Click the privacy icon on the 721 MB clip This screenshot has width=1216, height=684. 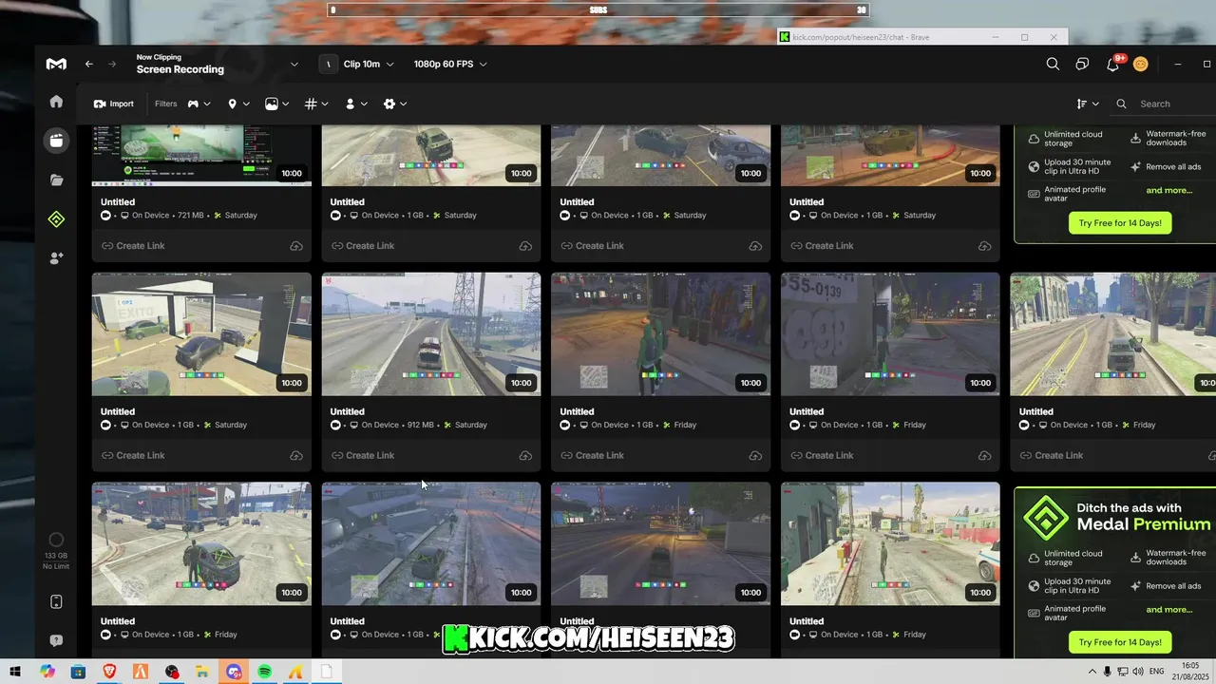pos(106,216)
